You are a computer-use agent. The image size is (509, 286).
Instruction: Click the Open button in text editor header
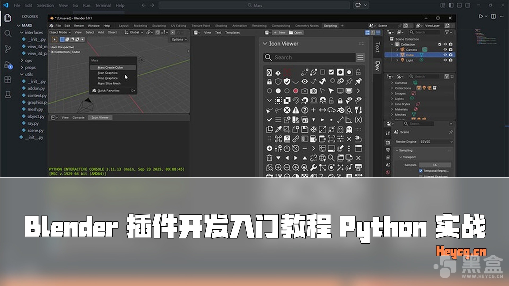coord(296,32)
